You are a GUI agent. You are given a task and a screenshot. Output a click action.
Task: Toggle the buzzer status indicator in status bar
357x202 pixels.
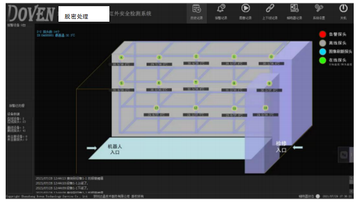click(317, 196)
